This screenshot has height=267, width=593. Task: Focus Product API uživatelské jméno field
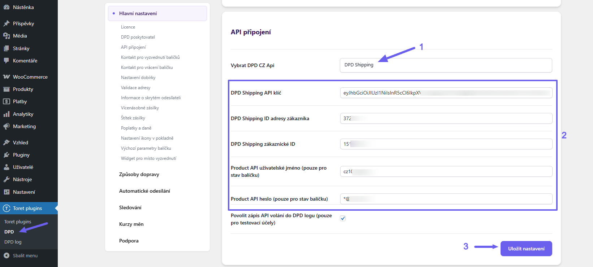coord(446,171)
